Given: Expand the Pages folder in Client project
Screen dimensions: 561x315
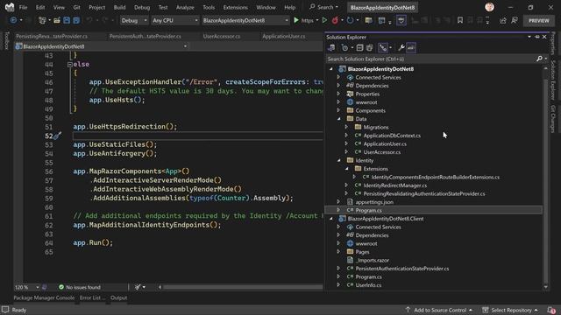Looking at the screenshot, I should (339, 252).
